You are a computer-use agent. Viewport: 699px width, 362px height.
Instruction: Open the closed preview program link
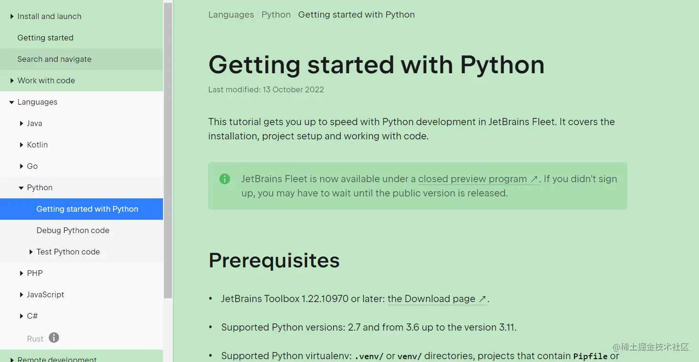click(477, 179)
